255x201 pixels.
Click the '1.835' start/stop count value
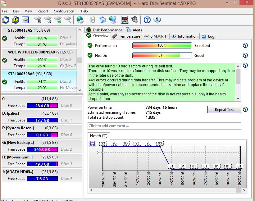coord(150,117)
